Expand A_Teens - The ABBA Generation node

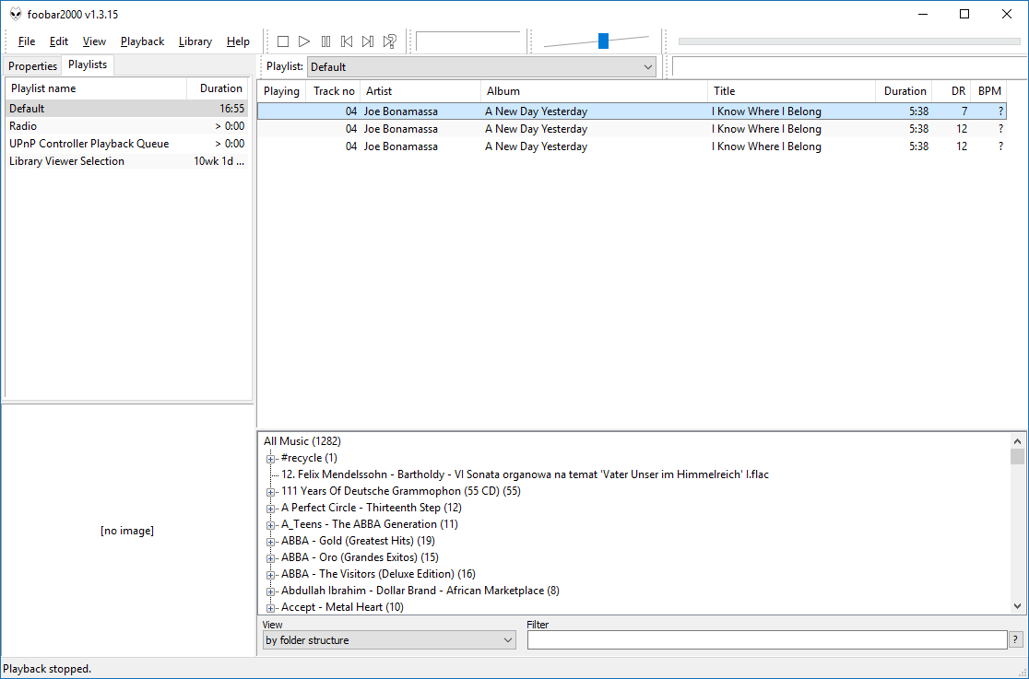click(270, 525)
